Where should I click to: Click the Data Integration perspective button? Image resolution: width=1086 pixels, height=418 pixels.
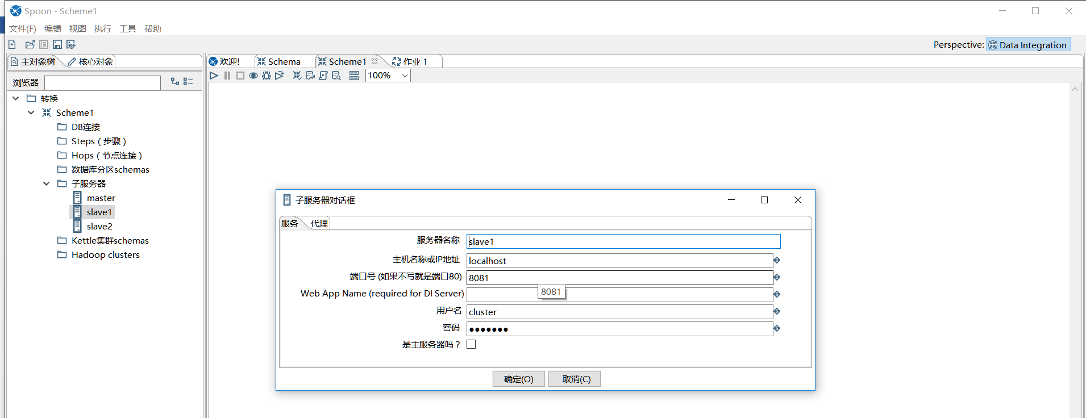pos(1028,45)
